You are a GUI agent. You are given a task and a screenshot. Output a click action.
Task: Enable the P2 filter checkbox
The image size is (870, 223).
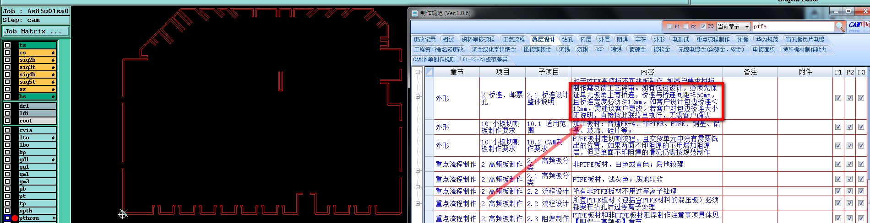[685, 27]
